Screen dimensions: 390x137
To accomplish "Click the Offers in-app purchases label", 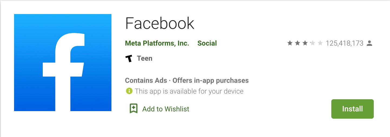I will pos(211,80).
